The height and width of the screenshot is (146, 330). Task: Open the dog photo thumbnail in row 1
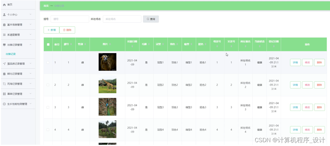(x=107, y=62)
